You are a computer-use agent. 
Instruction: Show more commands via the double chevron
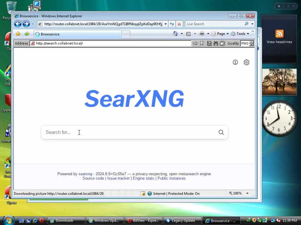click(252, 31)
